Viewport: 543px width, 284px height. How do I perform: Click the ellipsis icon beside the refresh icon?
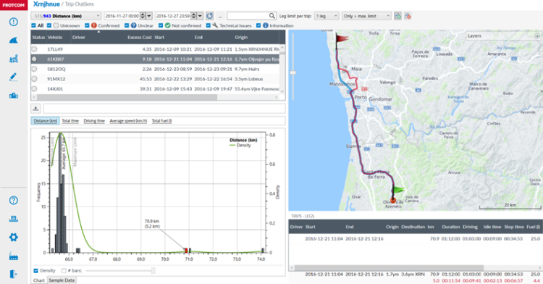click(x=220, y=16)
